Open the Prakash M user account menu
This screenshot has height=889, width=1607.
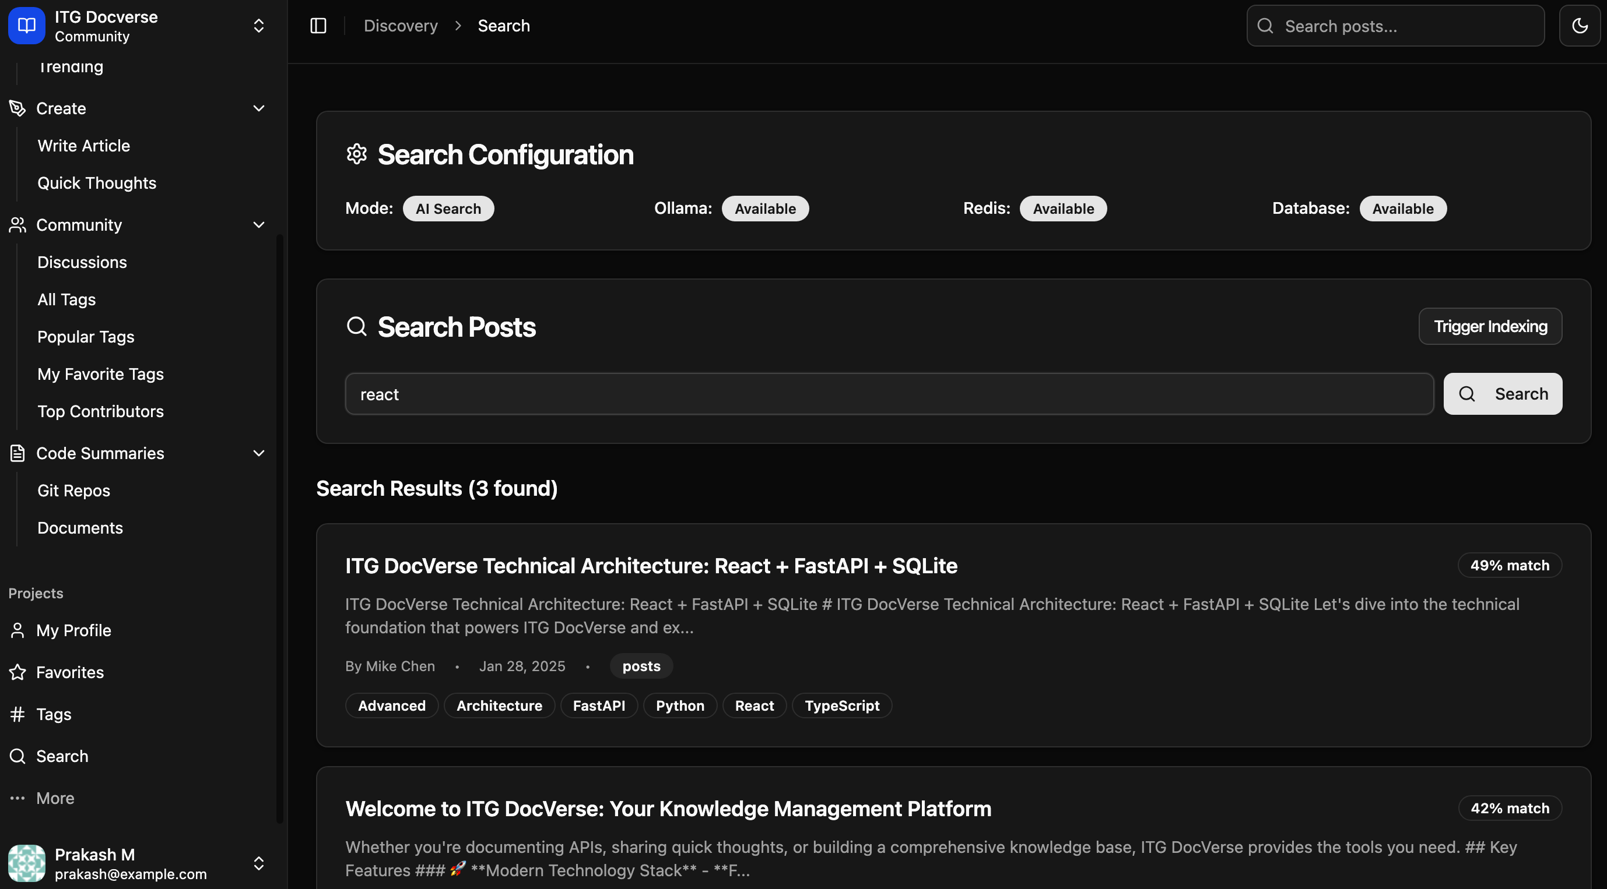[259, 863]
